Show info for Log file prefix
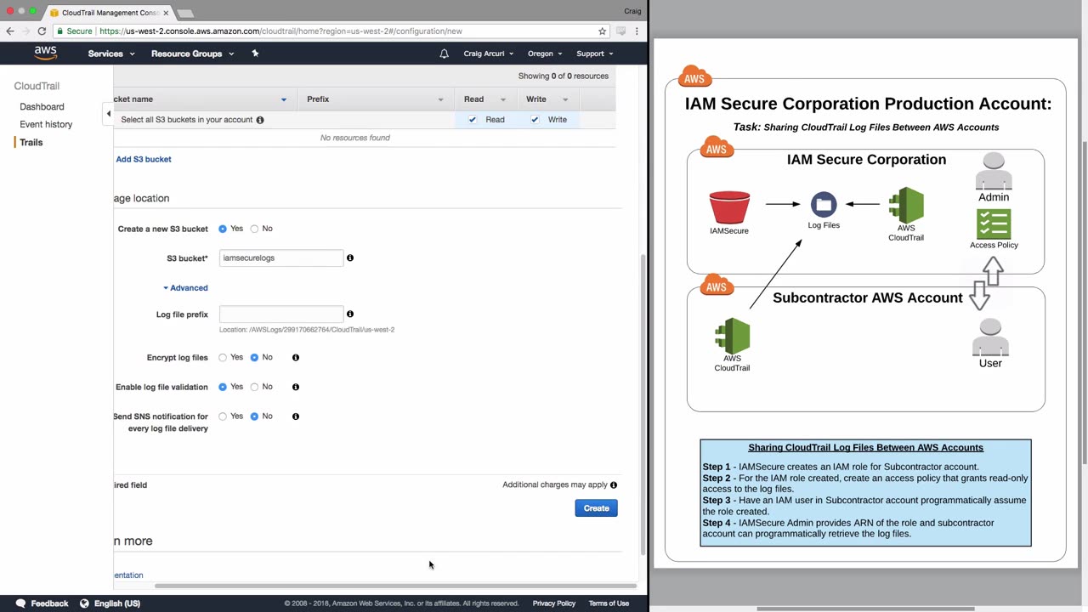The width and height of the screenshot is (1088, 612). click(350, 314)
